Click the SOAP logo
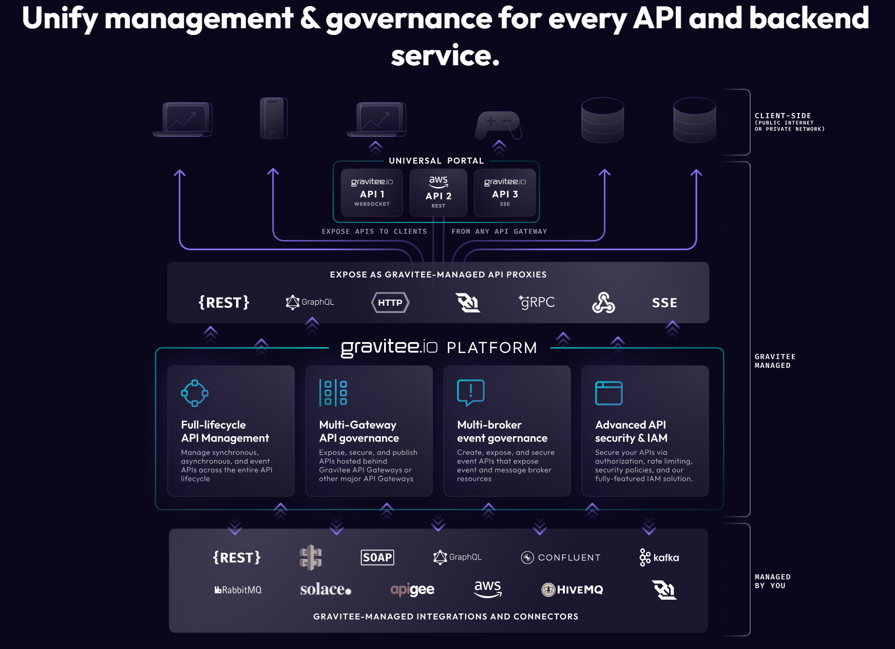Image resolution: width=895 pixels, height=649 pixels. (x=377, y=558)
